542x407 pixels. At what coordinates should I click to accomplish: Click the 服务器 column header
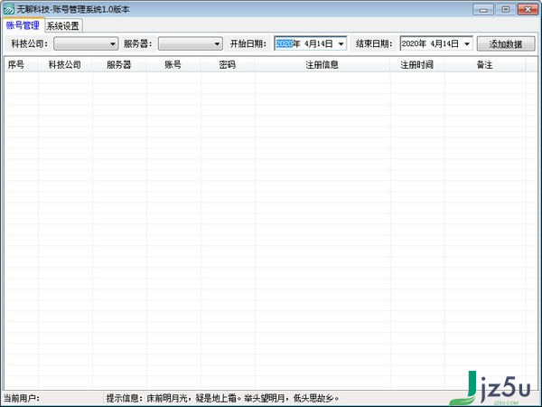click(119, 65)
